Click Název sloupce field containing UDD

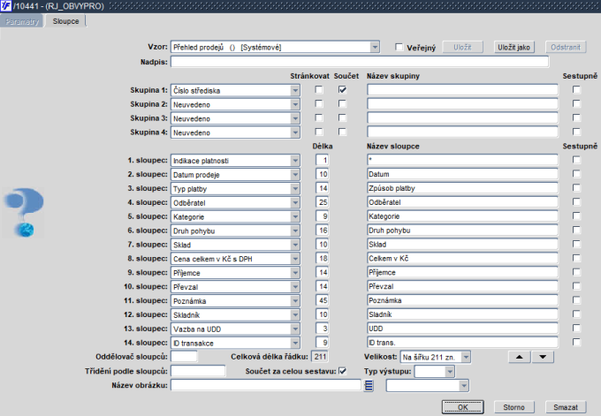pos(462,329)
